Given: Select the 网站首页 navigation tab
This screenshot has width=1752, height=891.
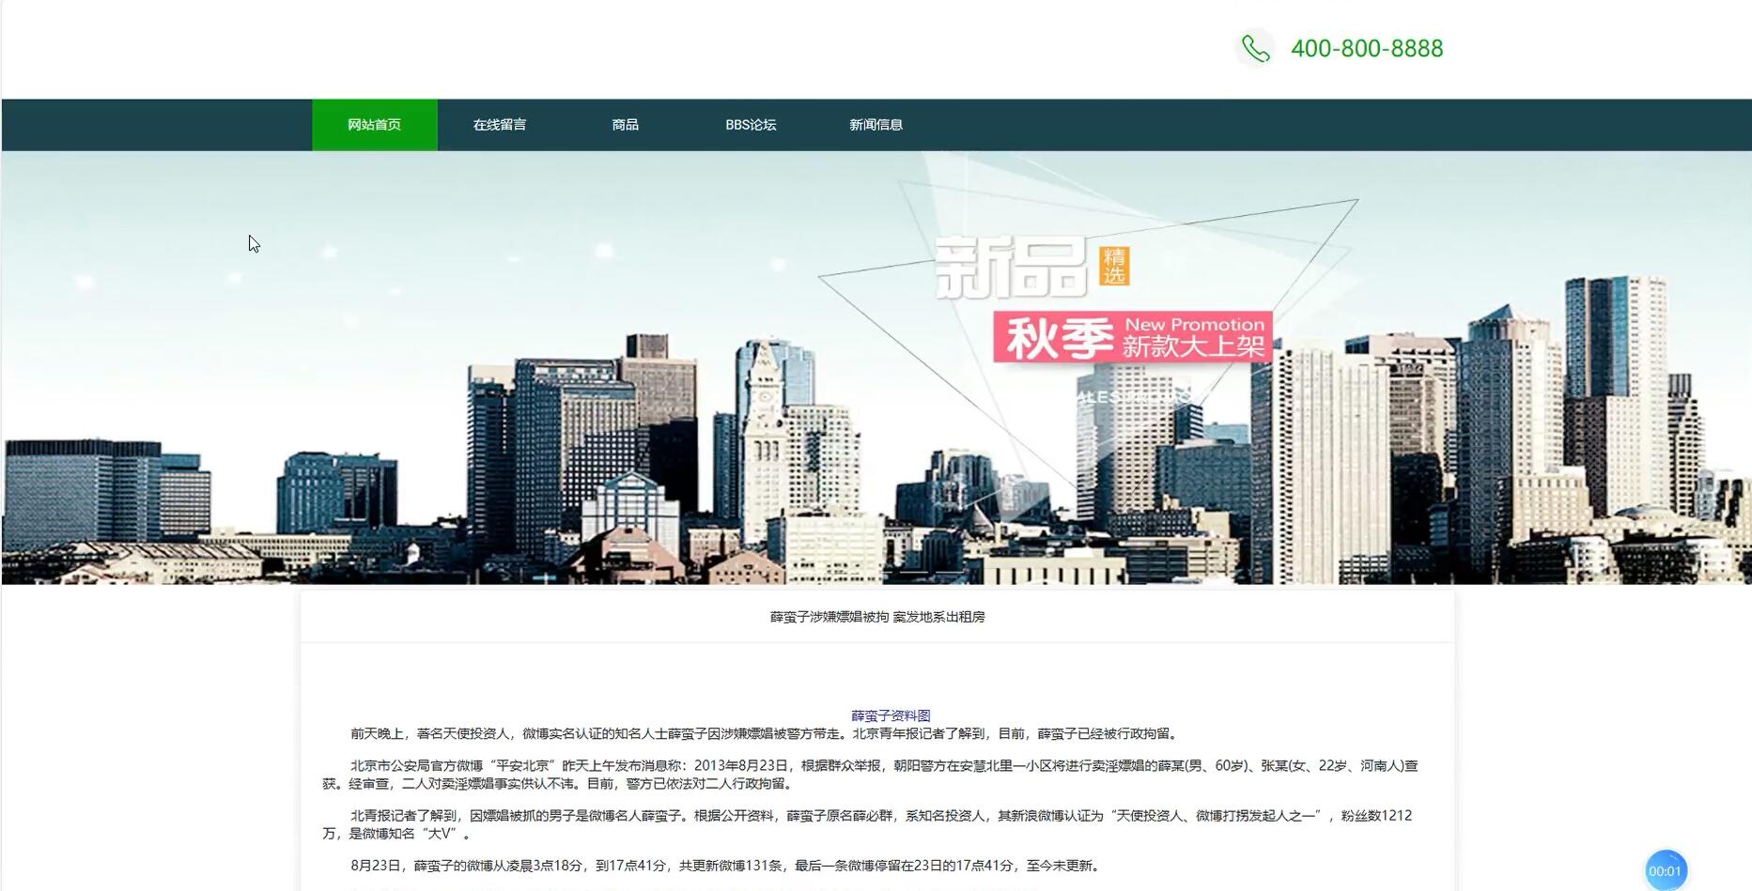Looking at the screenshot, I should [374, 123].
